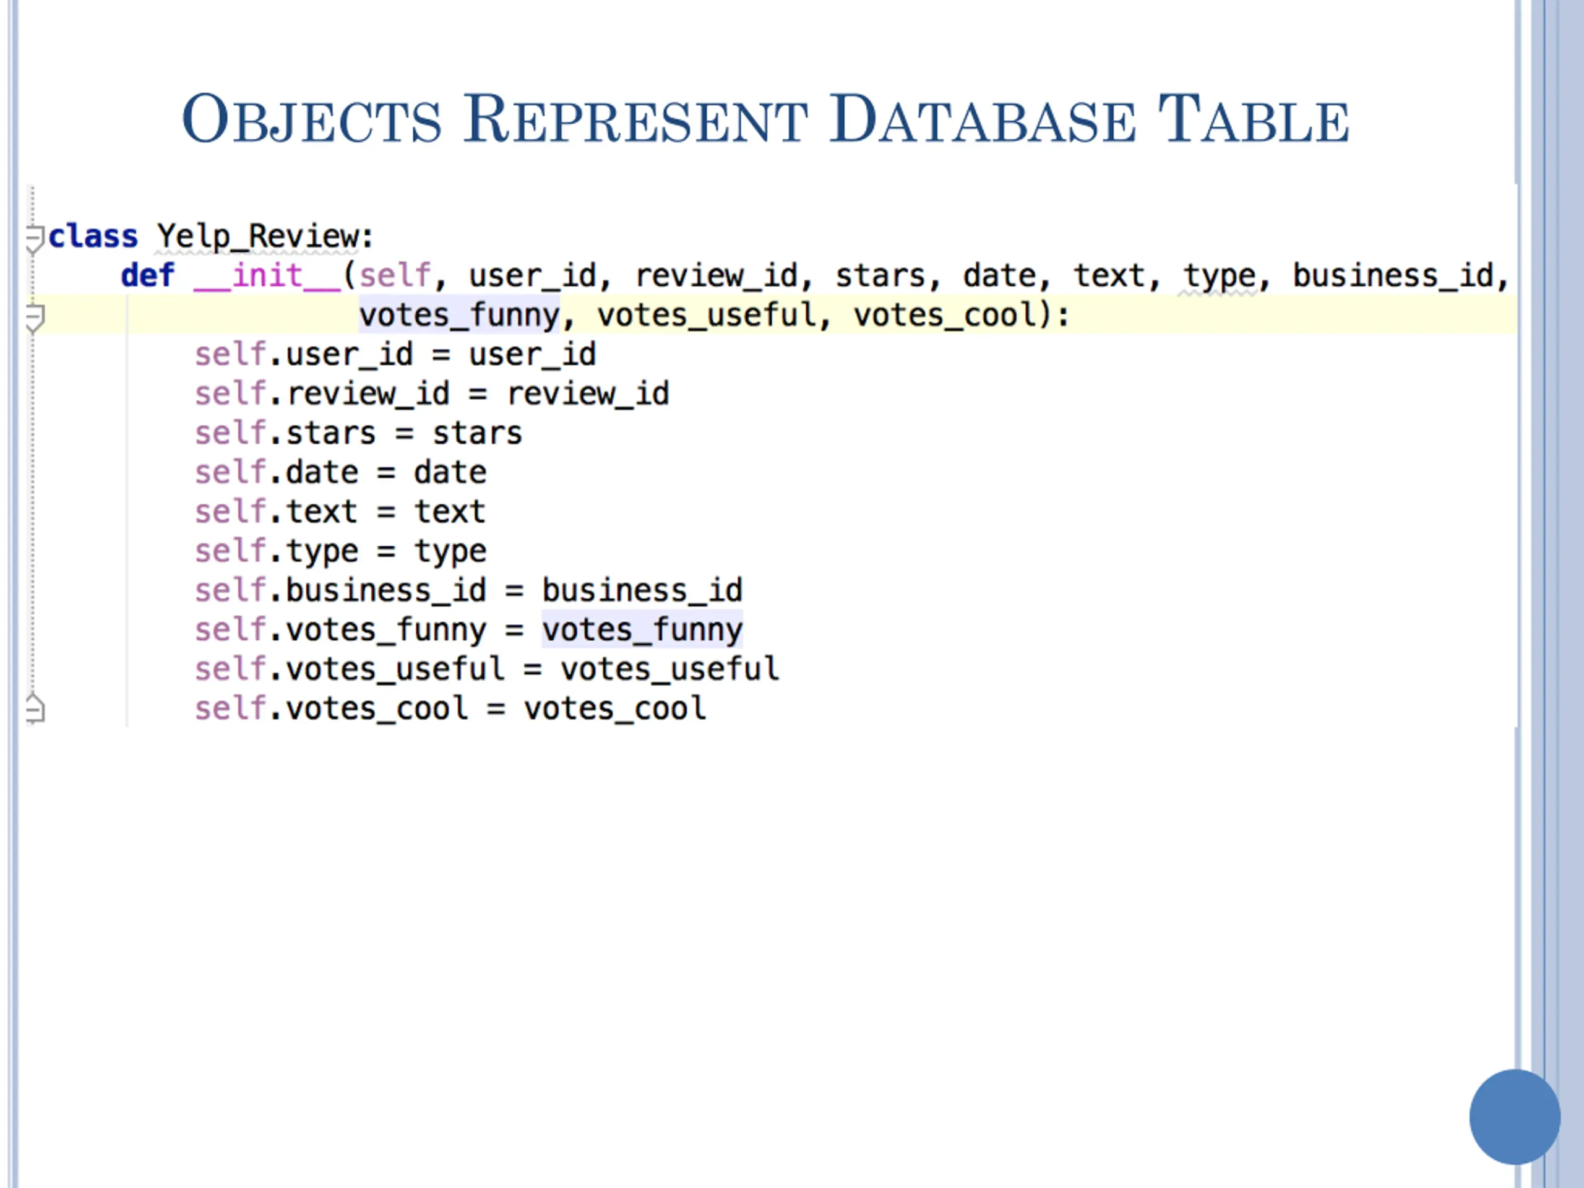Viewport: 1584px width, 1188px height.
Task: Click self.votes_useful assignment line
Action: [486, 669]
